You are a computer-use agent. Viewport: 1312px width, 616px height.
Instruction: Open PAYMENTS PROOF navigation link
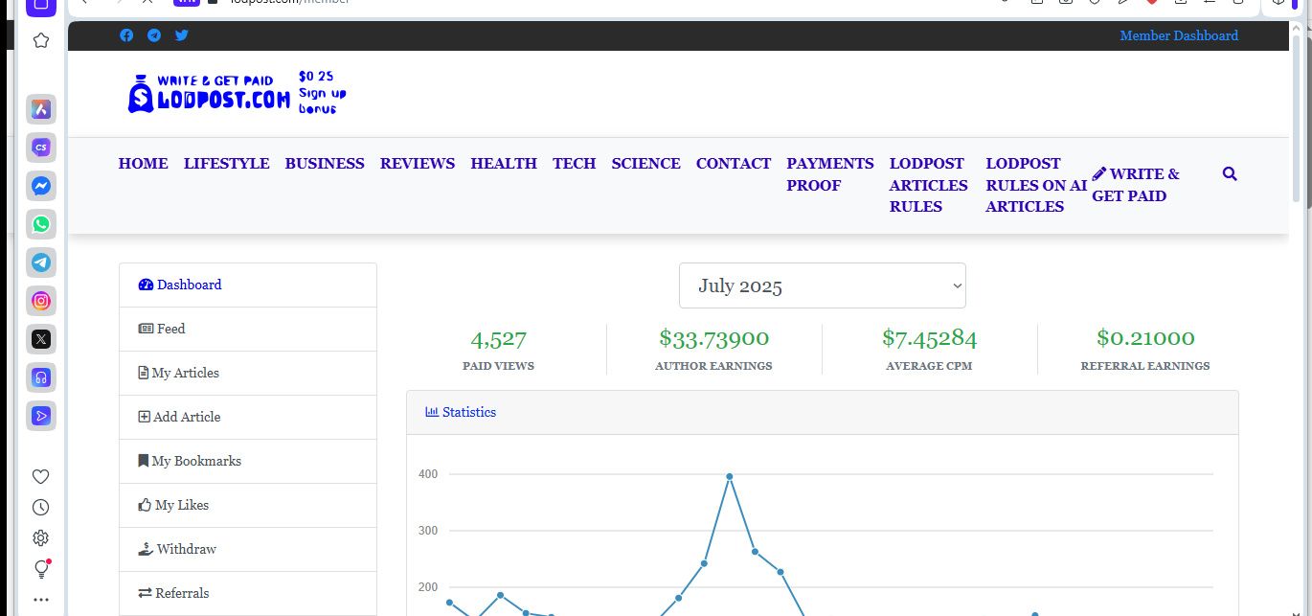coord(830,174)
